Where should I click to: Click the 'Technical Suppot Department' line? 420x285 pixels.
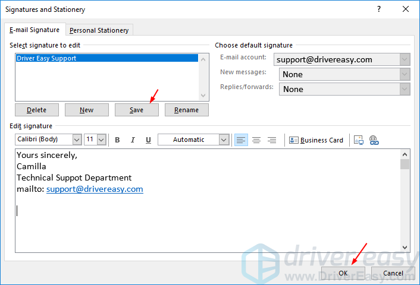coord(74,178)
